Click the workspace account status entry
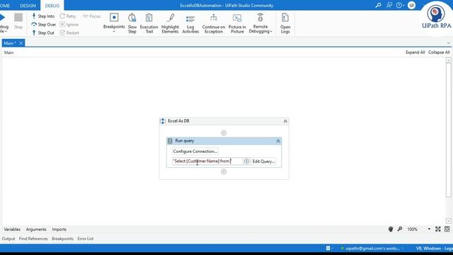This screenshot has width=453, height=255. 371,249
